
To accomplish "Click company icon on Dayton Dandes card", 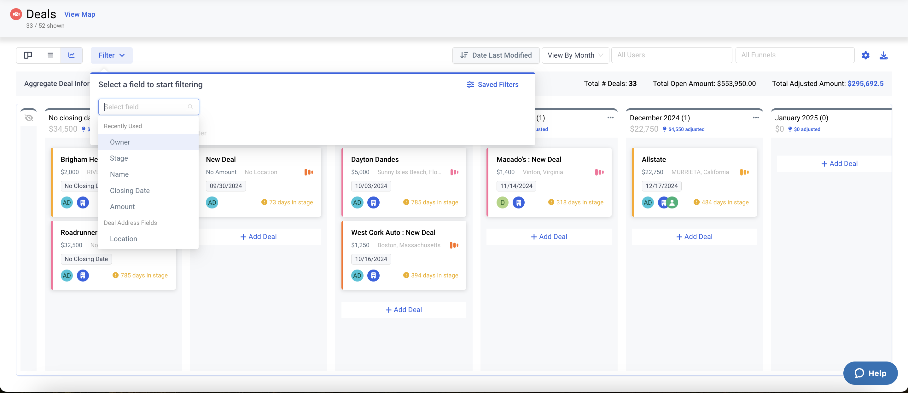I will 373,202.
